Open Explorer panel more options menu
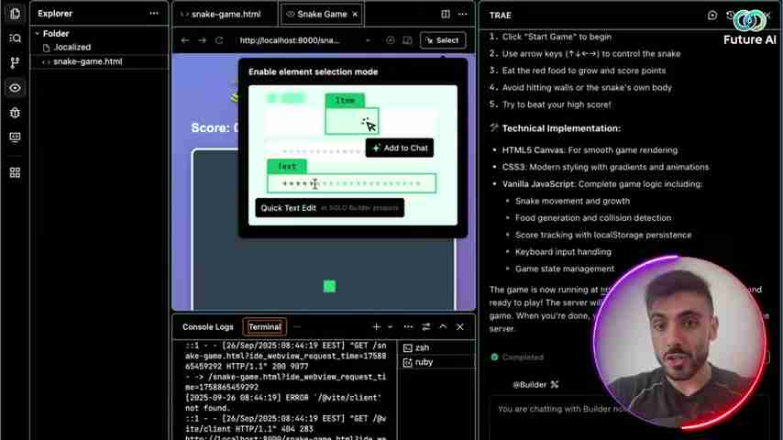This screenshot has height=440, width=783. point(154,14)
